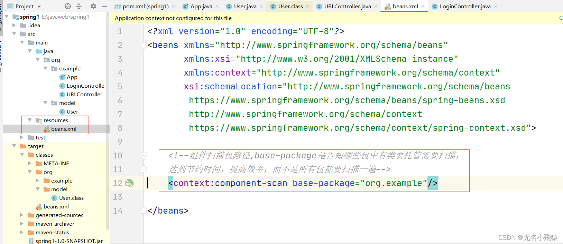563x244 pixels.
Task: Close the URLController.java tab
Action: click(376, 6)
